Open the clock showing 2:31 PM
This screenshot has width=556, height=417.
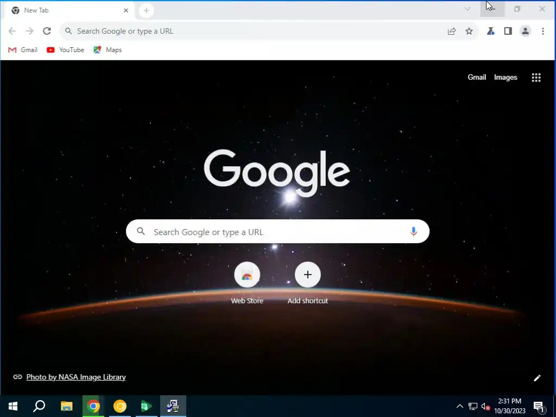tap(509, 406)
